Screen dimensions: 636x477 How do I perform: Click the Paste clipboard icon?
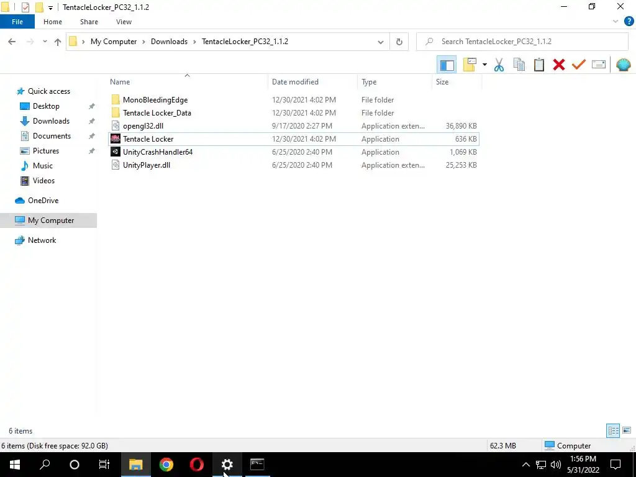pyautogui.click(x=539, y=65)
